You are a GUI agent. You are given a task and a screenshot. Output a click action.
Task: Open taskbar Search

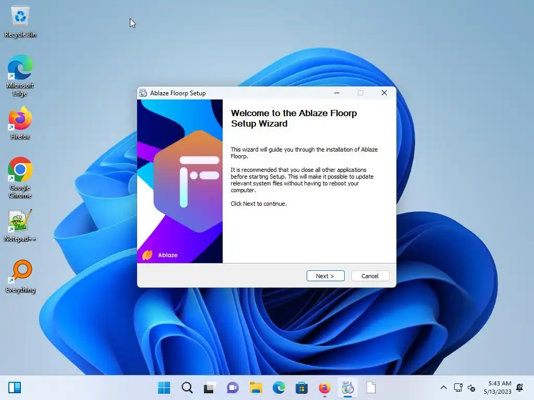(187, 387)
